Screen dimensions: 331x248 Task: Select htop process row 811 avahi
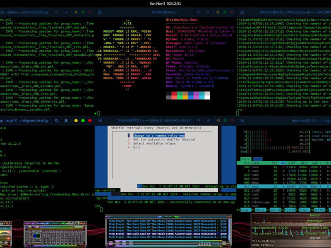284,191
